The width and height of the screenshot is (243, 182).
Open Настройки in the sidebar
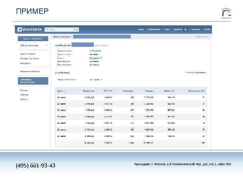click(x=25, y=63)
